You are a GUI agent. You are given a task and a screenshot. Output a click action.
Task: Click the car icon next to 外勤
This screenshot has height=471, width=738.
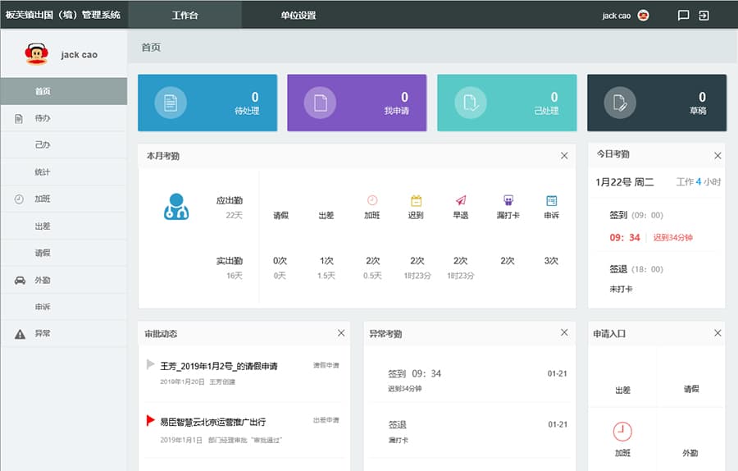point(20,281)
